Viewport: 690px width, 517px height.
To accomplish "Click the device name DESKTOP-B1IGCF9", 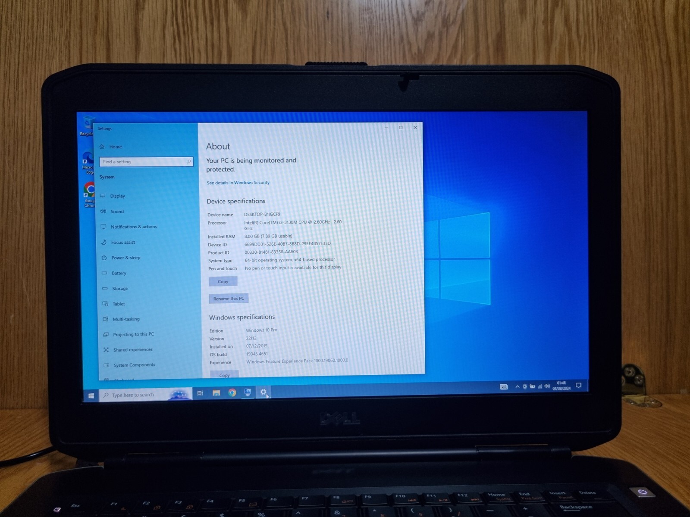I will tap(262, 214).
